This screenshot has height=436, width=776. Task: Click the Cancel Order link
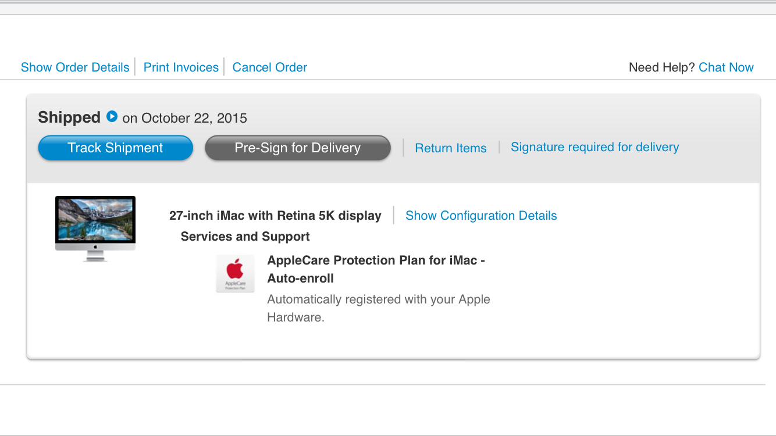coord(269,67)
